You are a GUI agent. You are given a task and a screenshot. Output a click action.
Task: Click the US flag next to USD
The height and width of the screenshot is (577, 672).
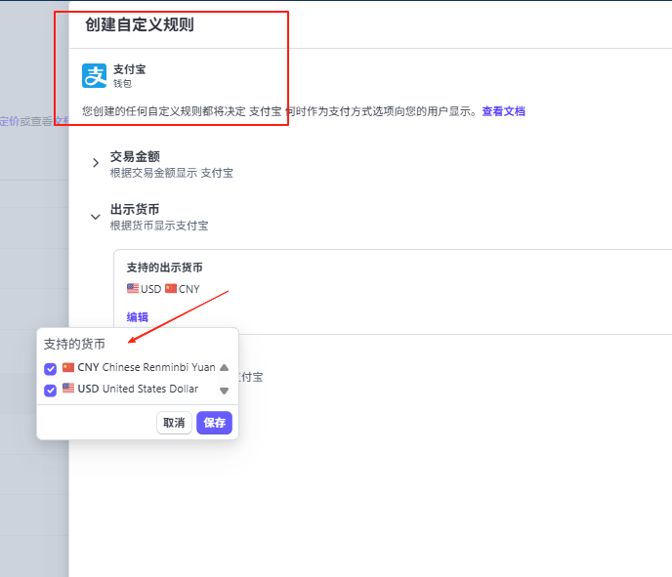click(x=133, y=288)
